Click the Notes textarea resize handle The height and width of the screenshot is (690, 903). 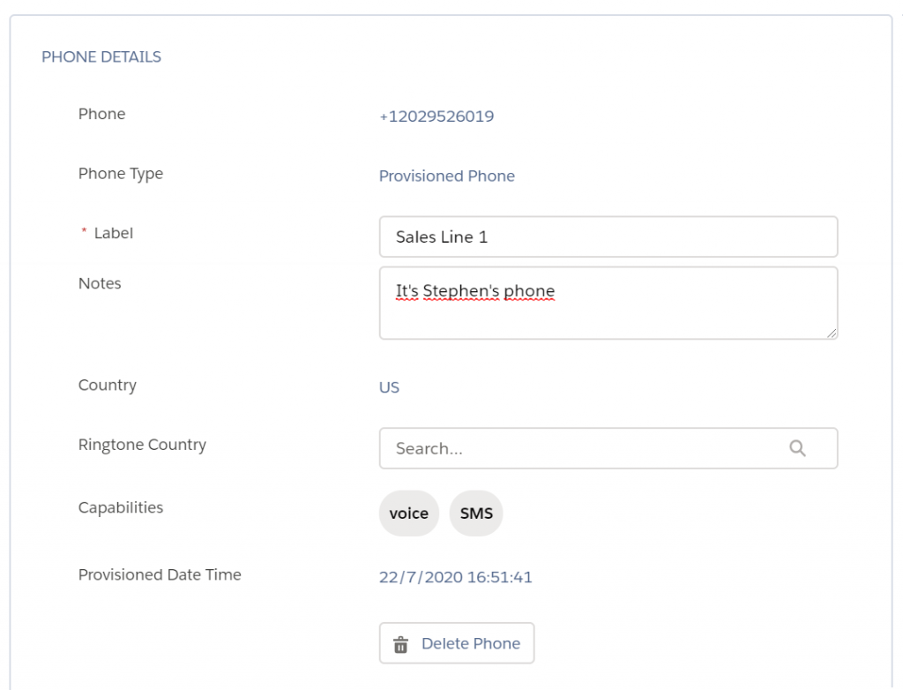pyautogui.click(x=832, y=334)
